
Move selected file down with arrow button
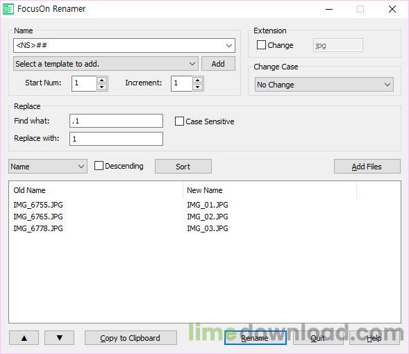[60, 338]
